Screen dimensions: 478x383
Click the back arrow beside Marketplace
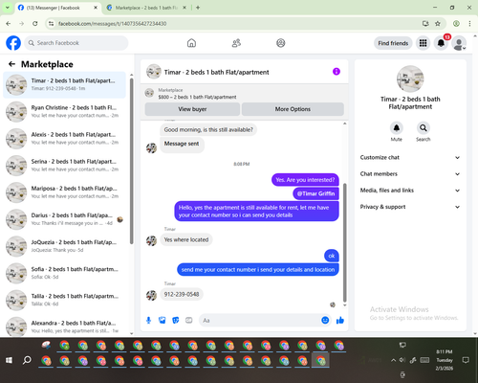pyautogui.click(x=11, y=64)
